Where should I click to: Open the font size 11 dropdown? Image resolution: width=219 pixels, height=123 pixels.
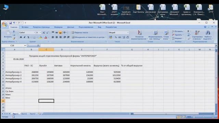40,32
